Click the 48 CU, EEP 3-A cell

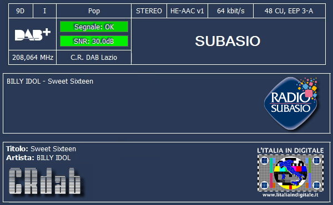289,11
